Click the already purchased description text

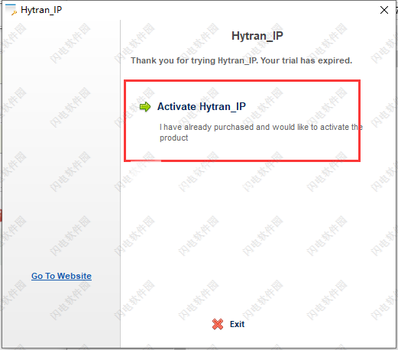(261, 132)
